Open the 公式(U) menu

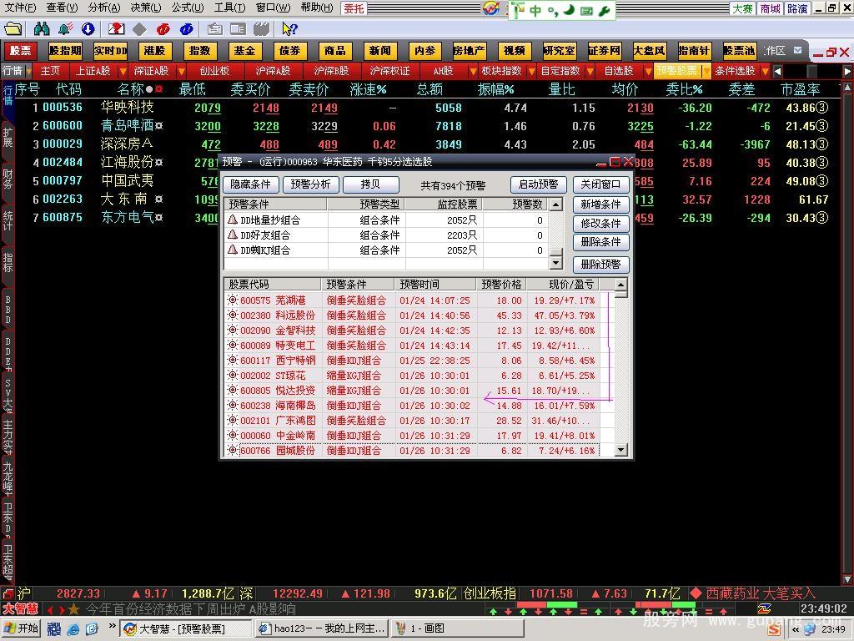188,8
